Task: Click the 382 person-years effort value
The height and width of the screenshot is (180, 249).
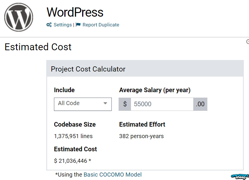Action: 141,136
